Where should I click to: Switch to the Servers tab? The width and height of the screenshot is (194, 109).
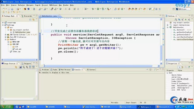91,70
